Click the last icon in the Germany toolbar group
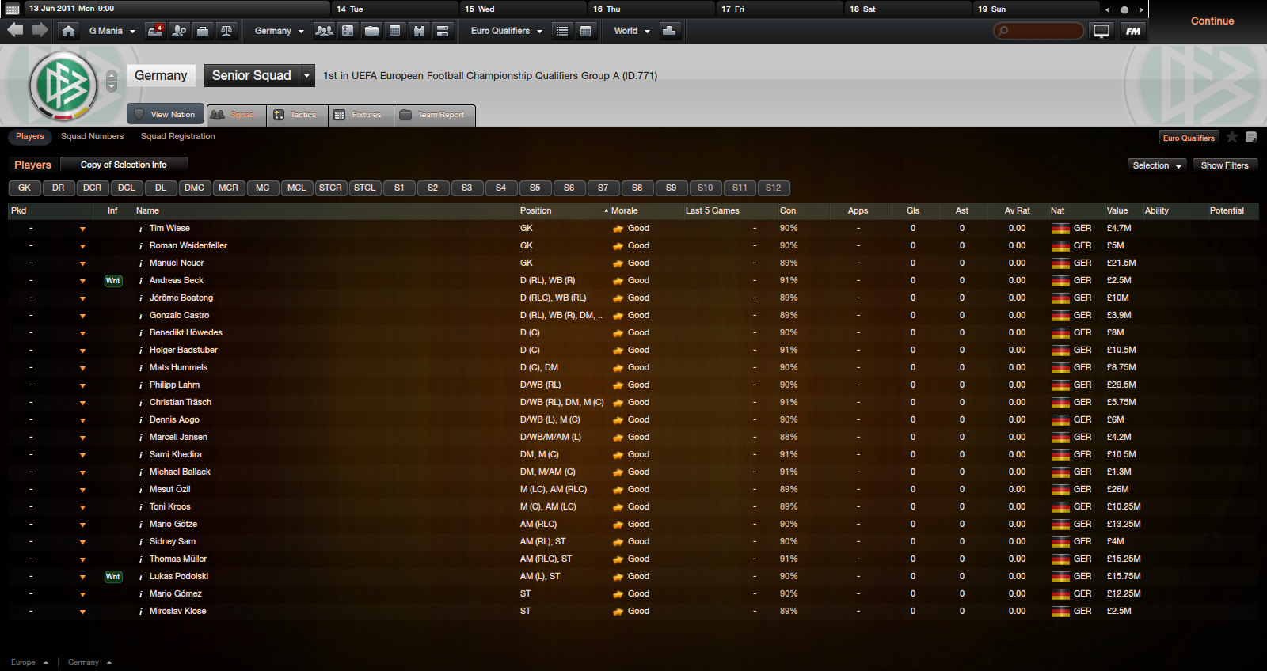The width and height of the screenshot is (1267, 671). click(443, 31)
